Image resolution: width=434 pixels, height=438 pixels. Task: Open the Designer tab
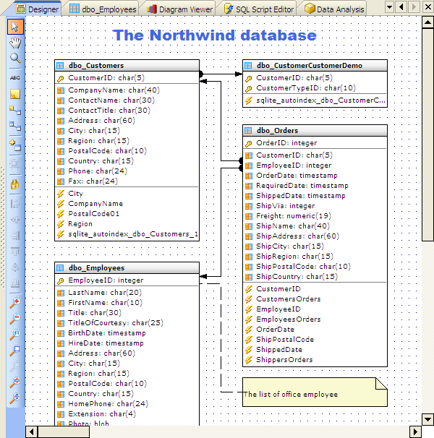pos(38,9)
